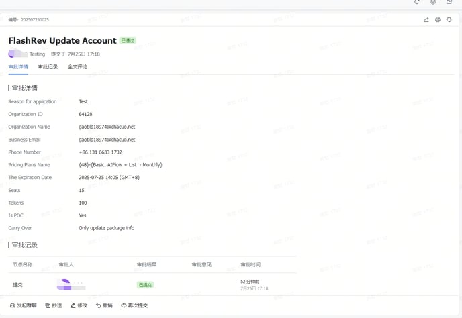Screen dimensions: 462x318
Task: Click the green 已通过 status badge
Action: tap(128, 40)
